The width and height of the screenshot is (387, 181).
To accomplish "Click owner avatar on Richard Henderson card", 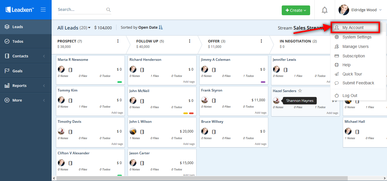I will [x=133, y=69].
